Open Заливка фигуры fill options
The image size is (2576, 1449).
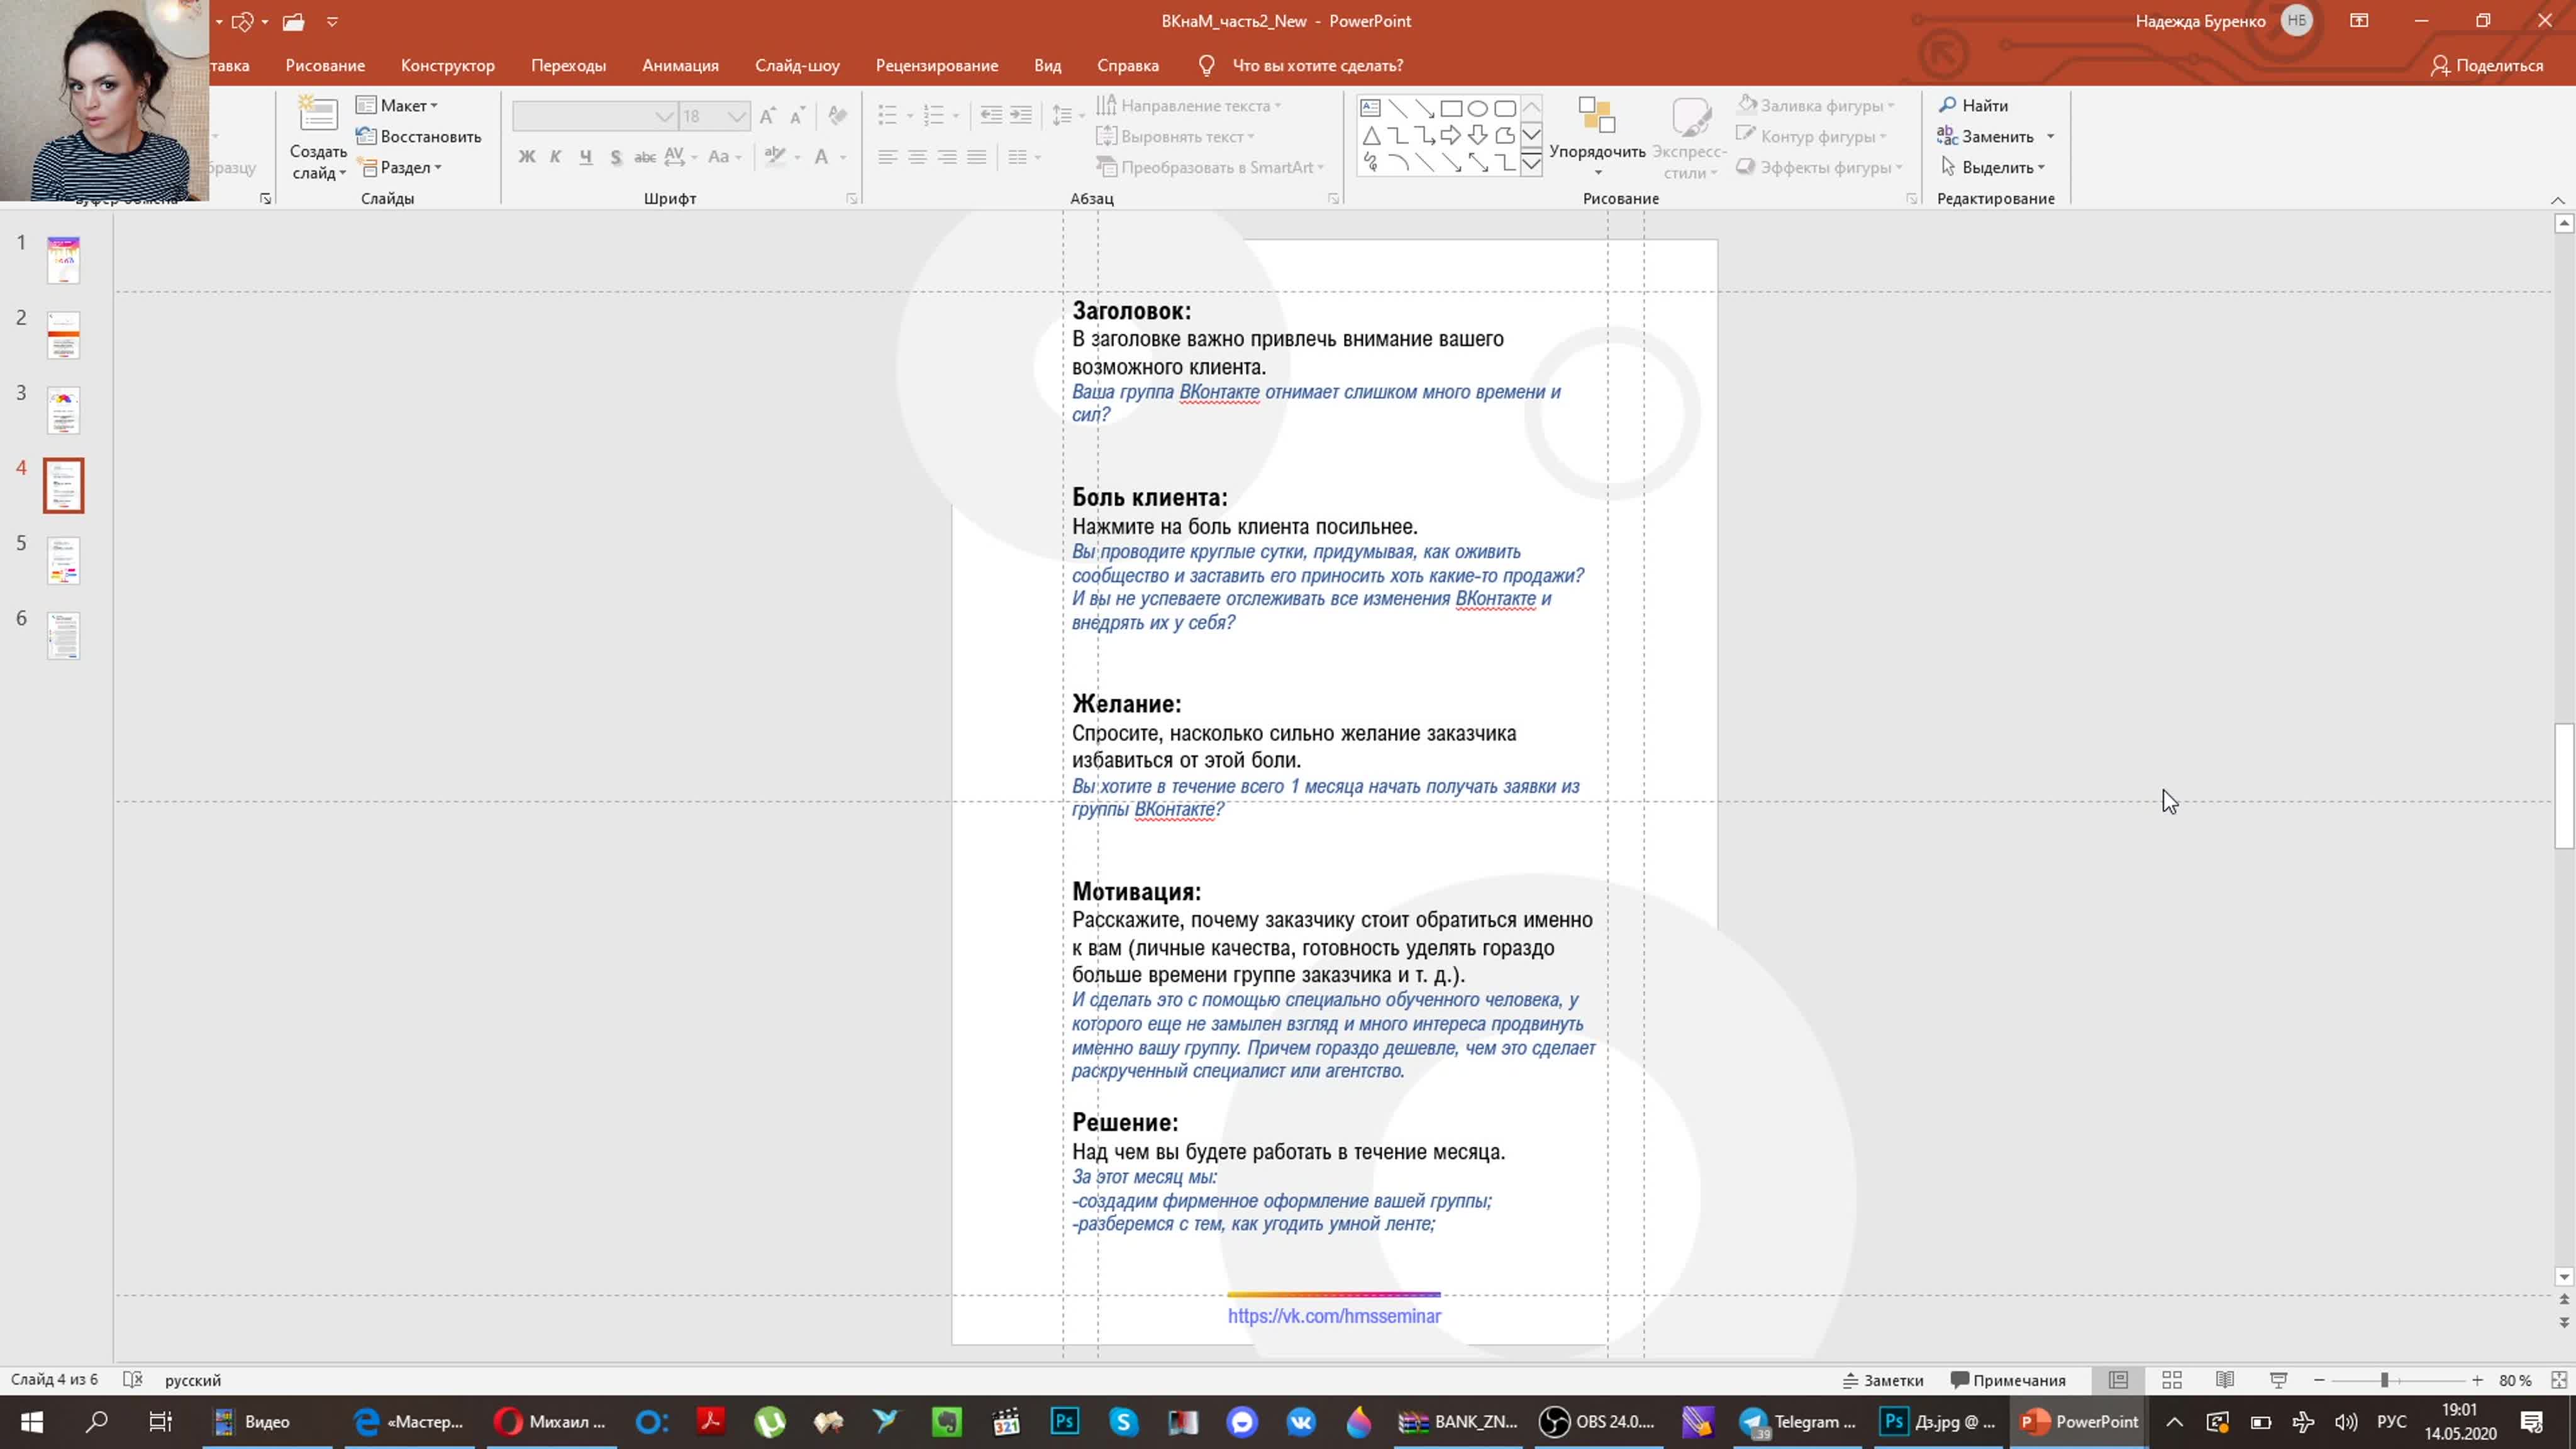[1816, 105]
